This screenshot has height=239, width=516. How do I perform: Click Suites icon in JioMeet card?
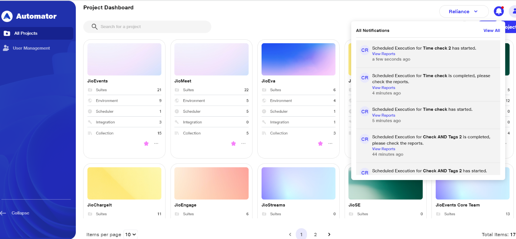[177, 90]
